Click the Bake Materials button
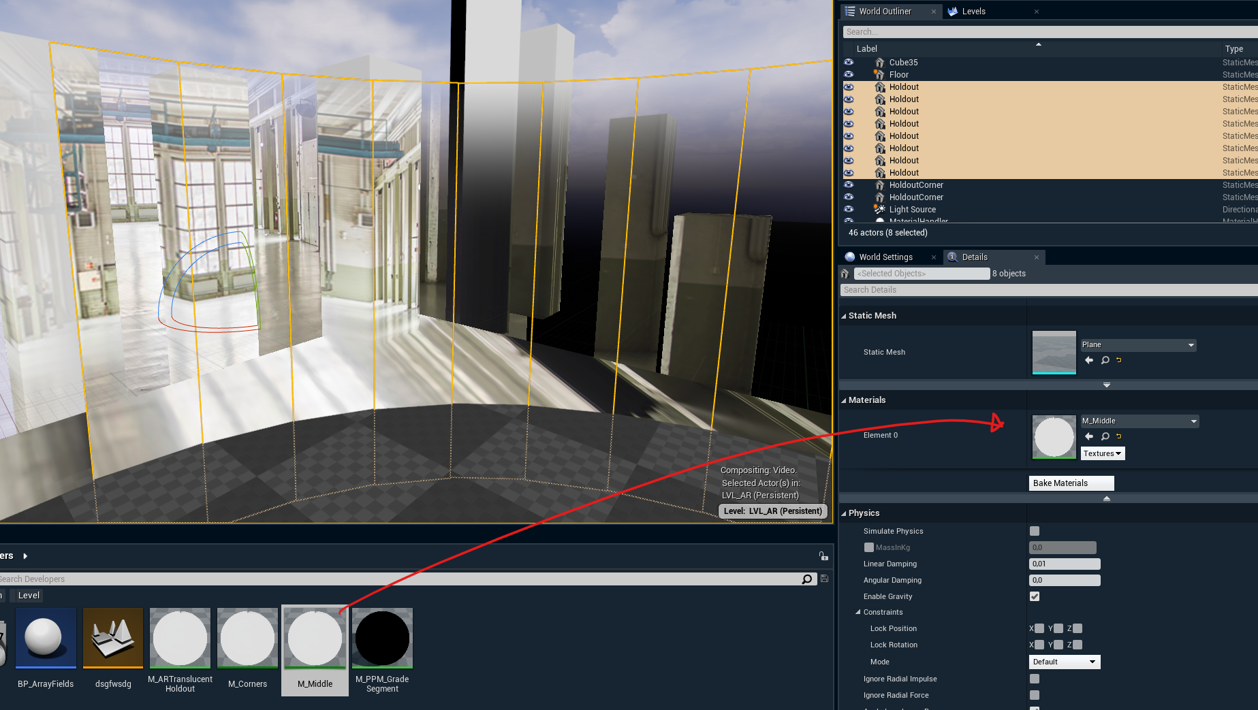 click(1071, 483)
